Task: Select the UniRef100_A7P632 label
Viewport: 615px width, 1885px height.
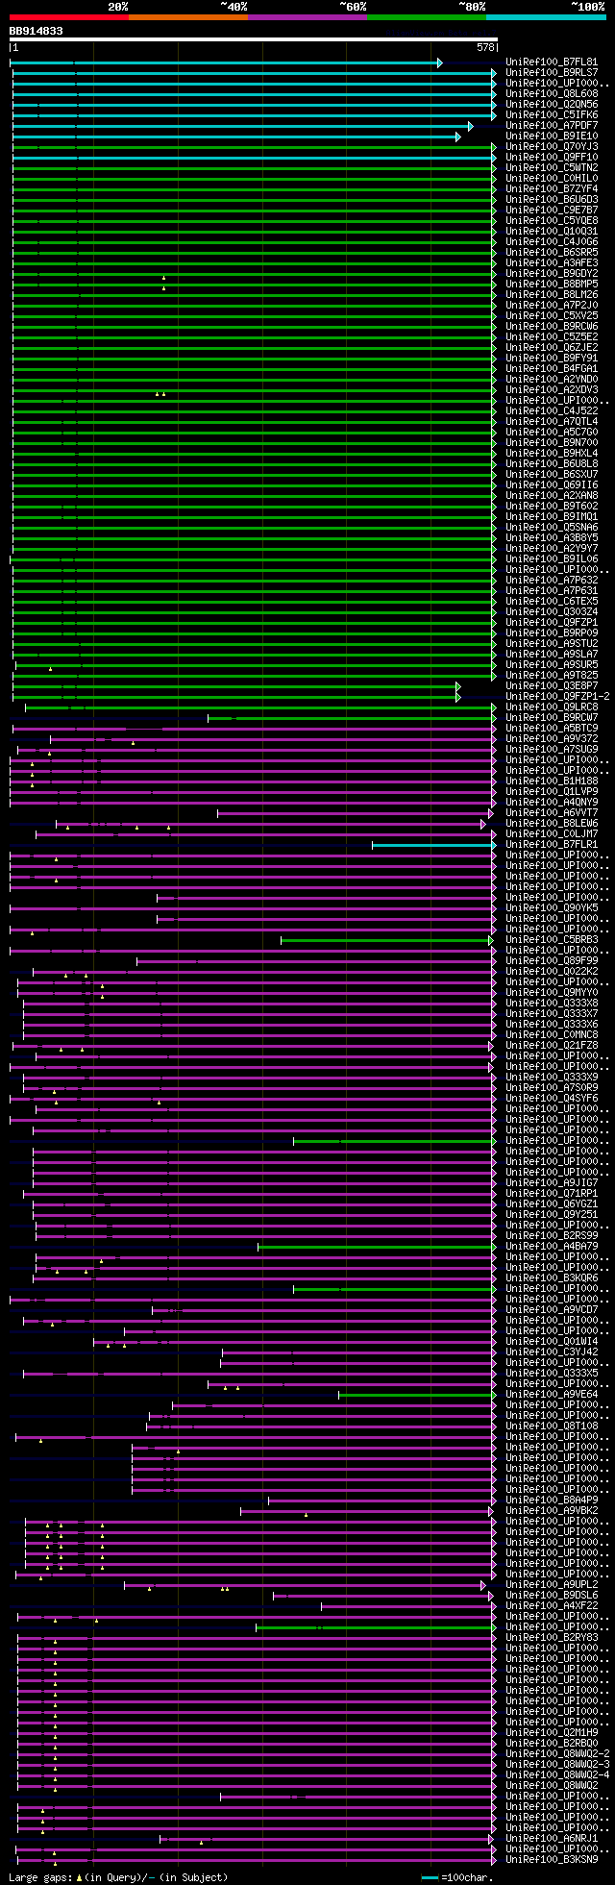Action: point(552,581)
